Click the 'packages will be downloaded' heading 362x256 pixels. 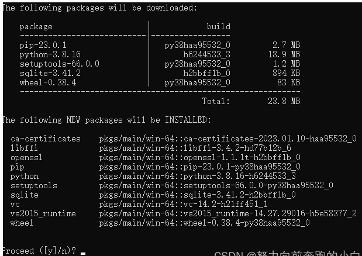100,8
